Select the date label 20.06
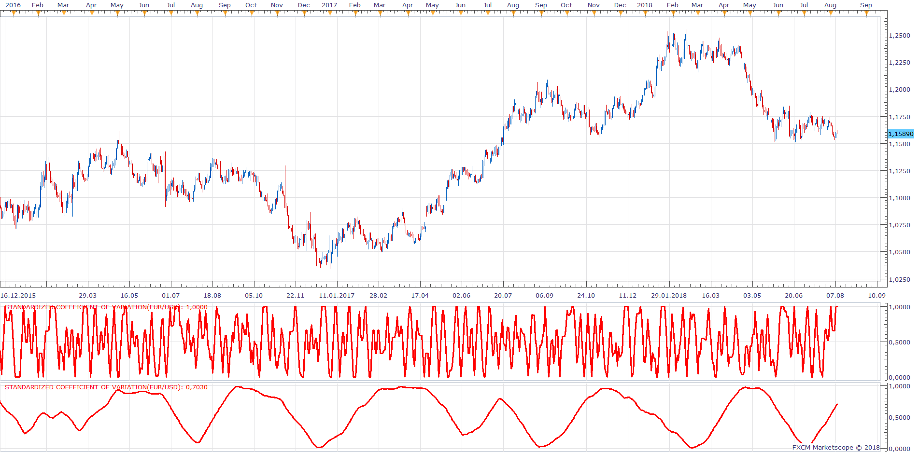This screenshot has width=919, height=452. (x=794, y=295)
